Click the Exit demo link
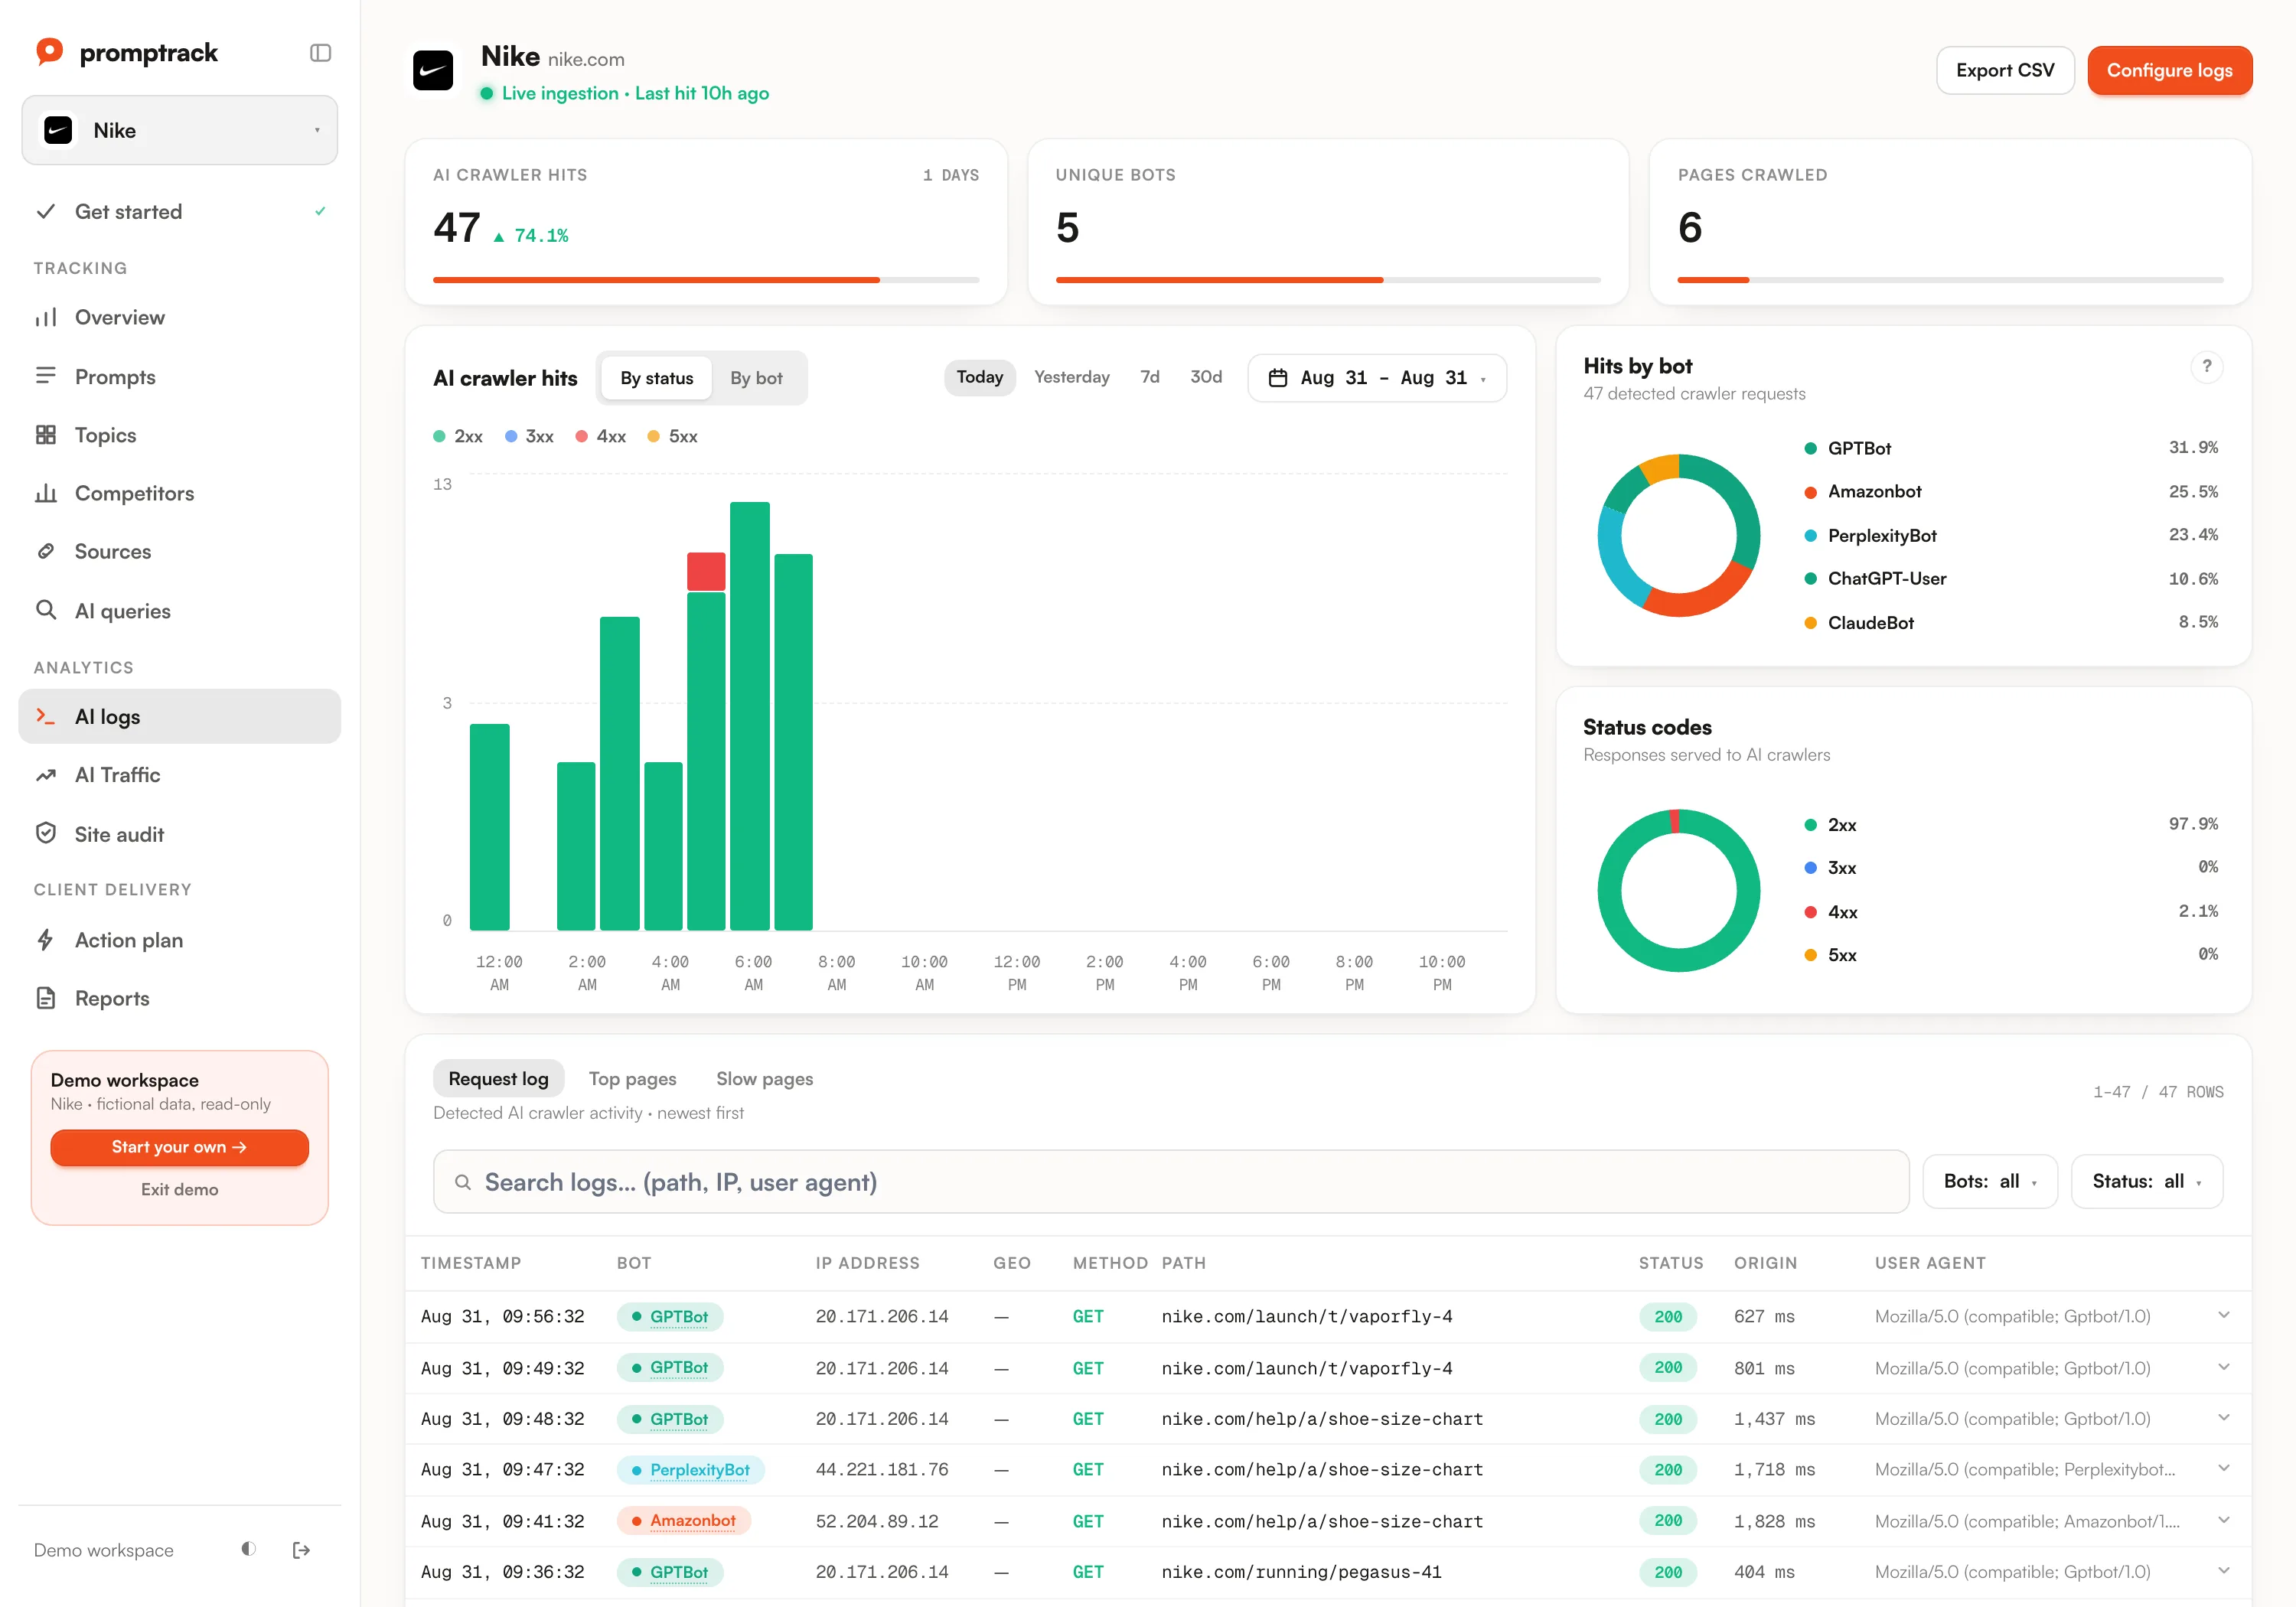2296x1607 pixels. click(179, 1189)
